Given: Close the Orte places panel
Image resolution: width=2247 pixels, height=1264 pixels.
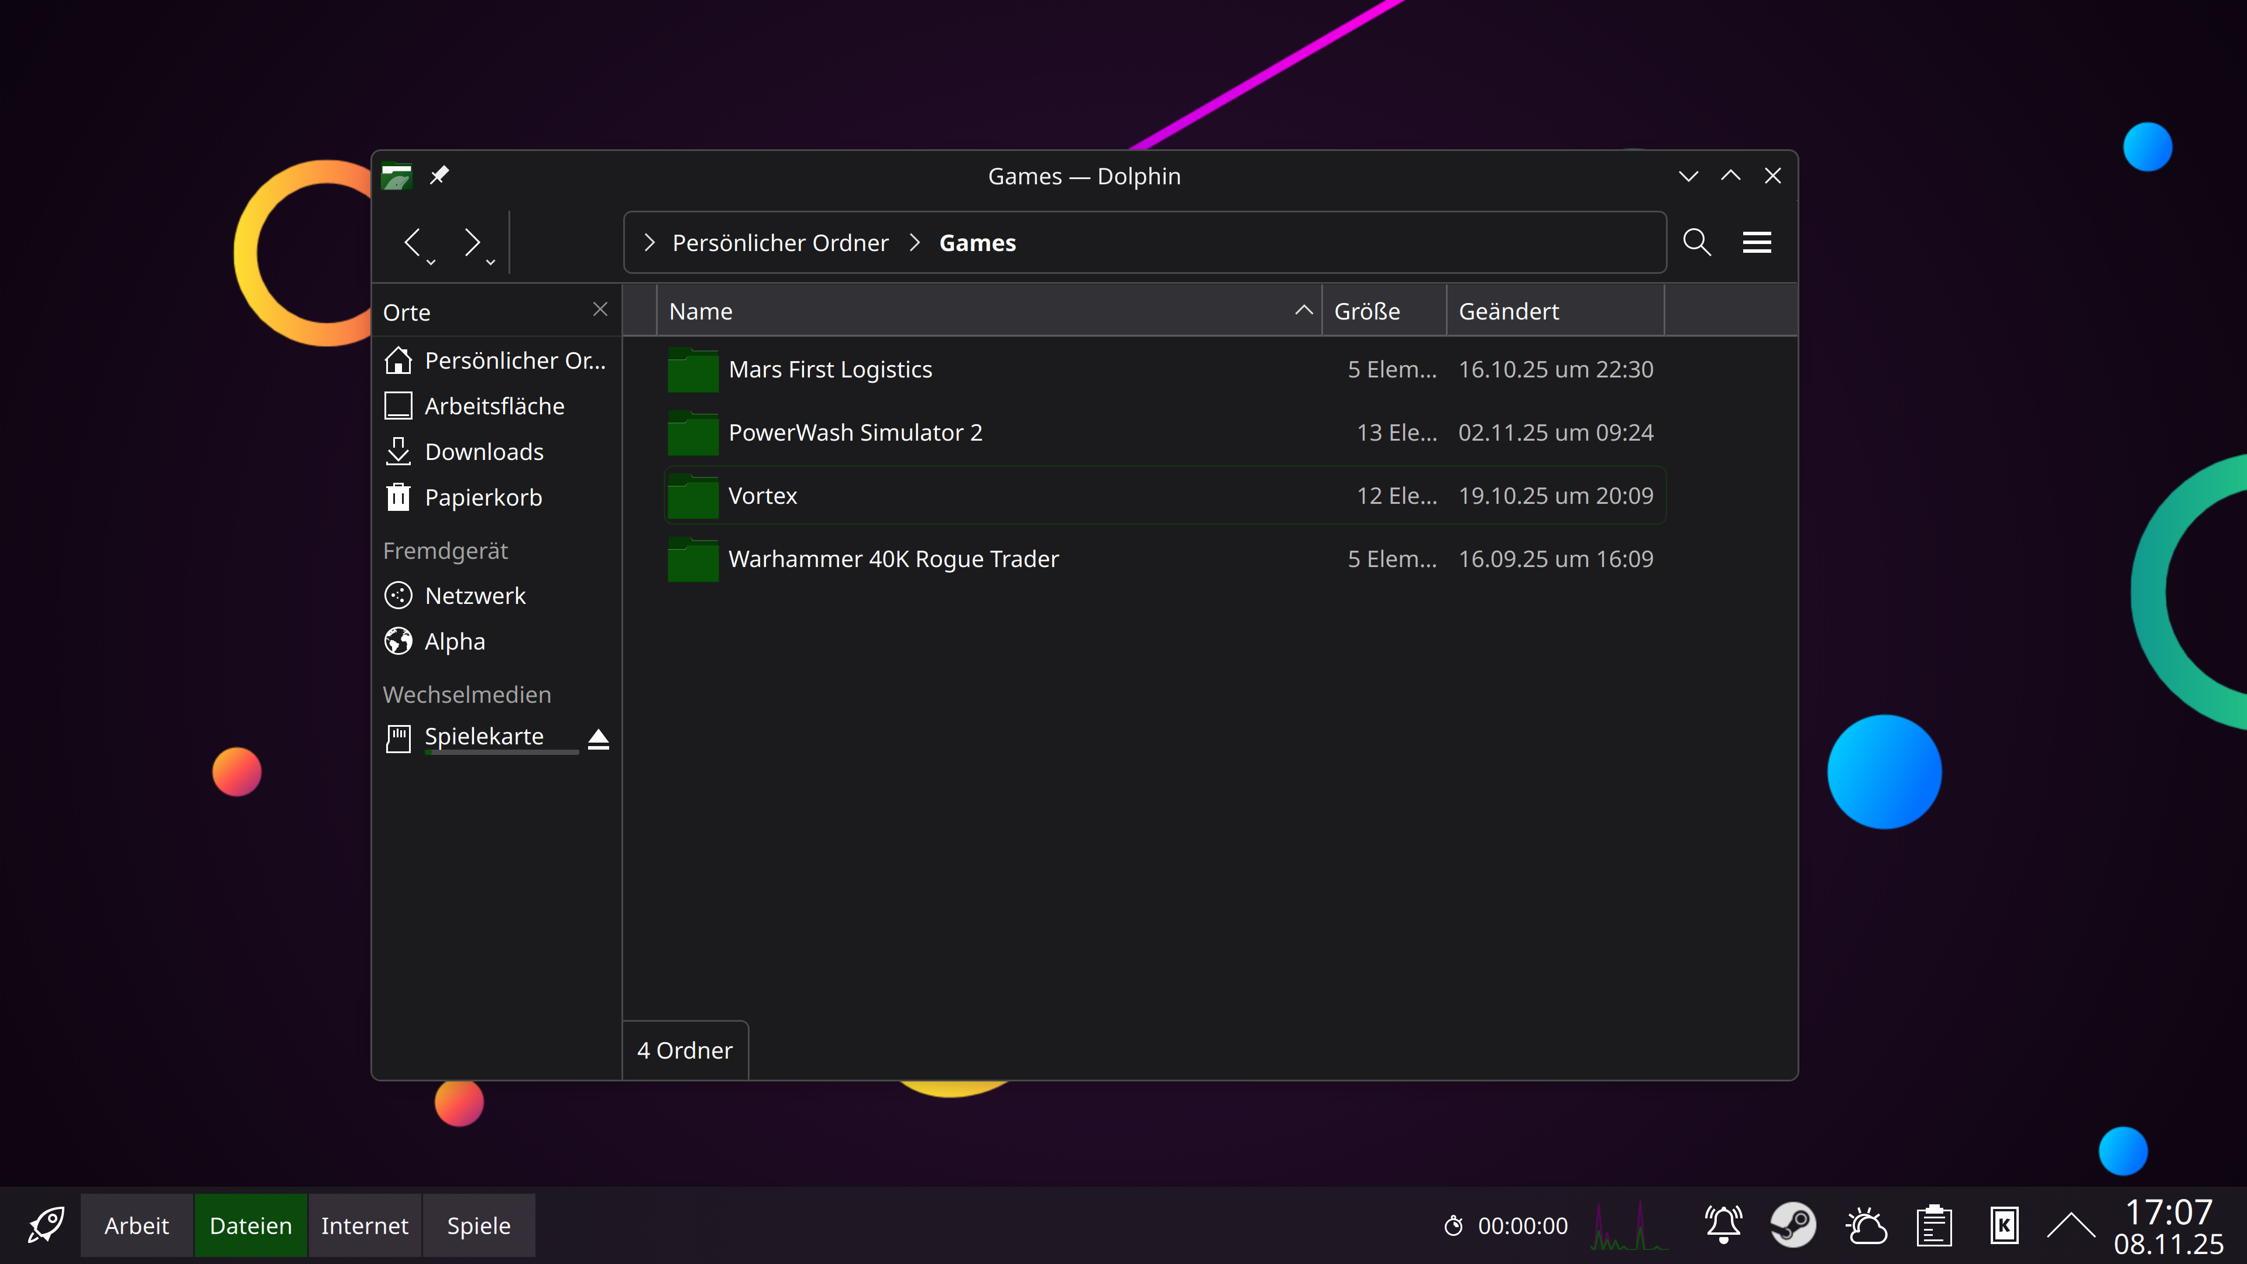Looking at the screenshot, I should (600, 310).
